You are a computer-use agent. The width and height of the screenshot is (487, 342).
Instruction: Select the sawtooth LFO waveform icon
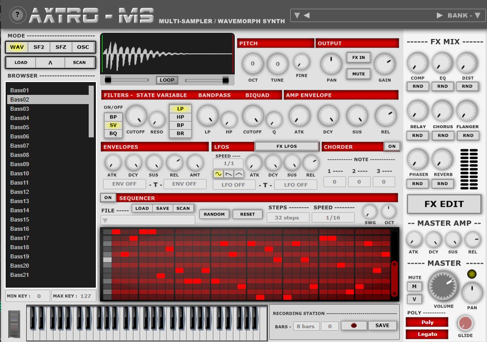pos(229,174)
